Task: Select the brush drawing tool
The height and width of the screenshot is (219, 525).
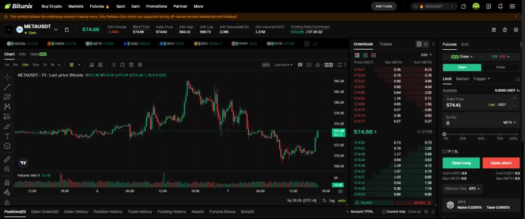Action: click(x=7, y=126)
